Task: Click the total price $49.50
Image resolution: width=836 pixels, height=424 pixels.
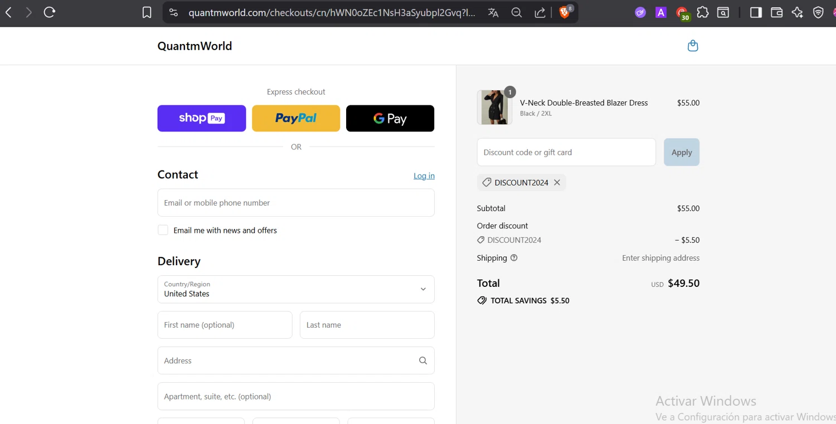Action: click(684, 283)
